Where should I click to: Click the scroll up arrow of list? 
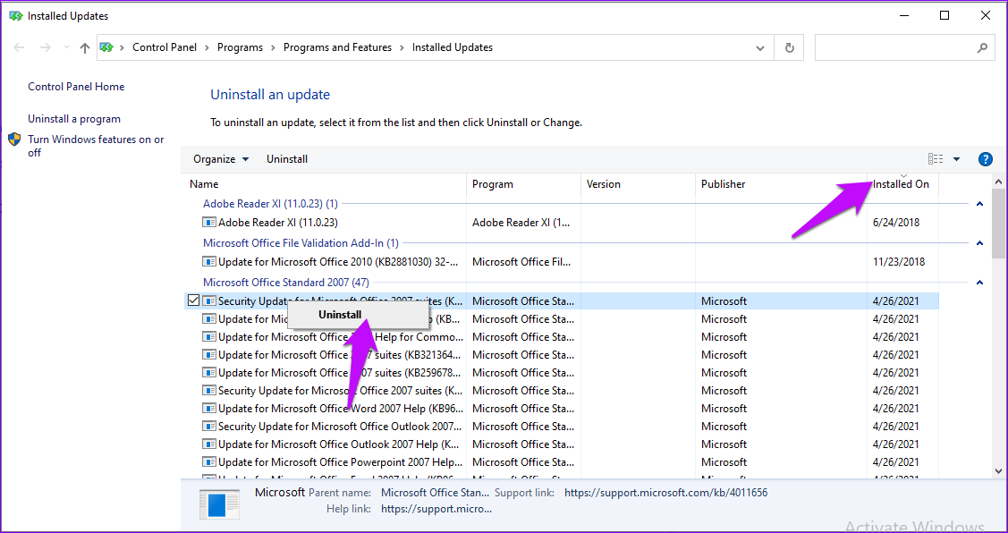pyautogui.click(x=998, y=181)
